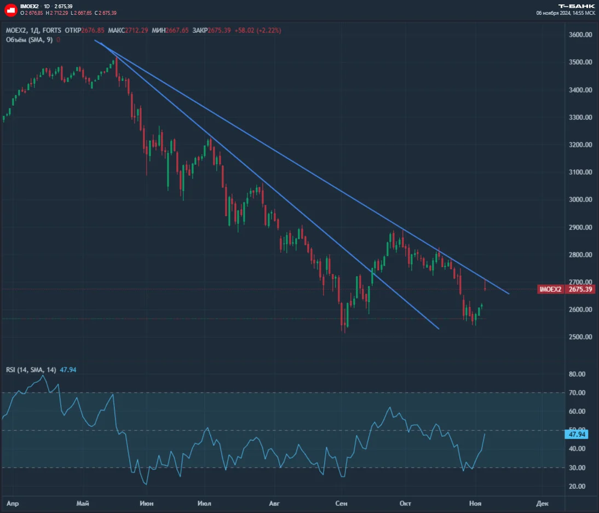Click the Сен label on the time axis
The image size is (599, 513).
point(341,504)
